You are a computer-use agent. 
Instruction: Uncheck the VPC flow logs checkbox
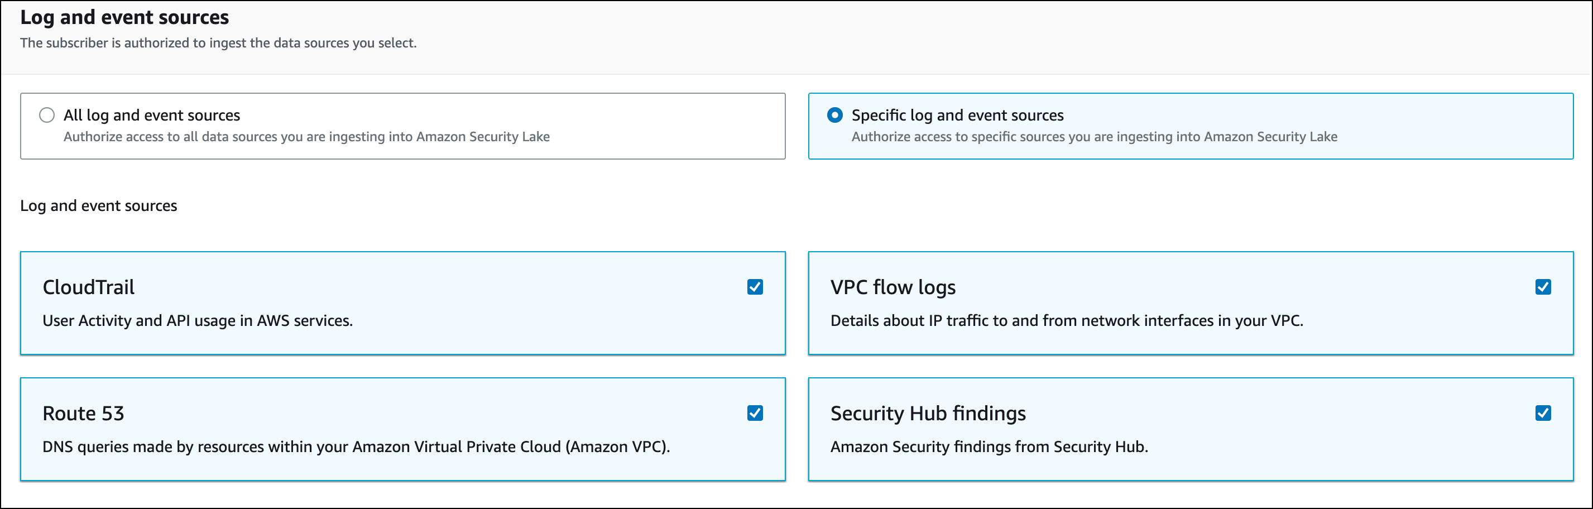click(x=1542, y=287)
